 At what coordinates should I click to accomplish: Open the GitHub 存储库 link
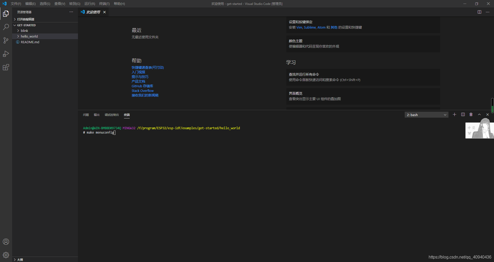142,86
